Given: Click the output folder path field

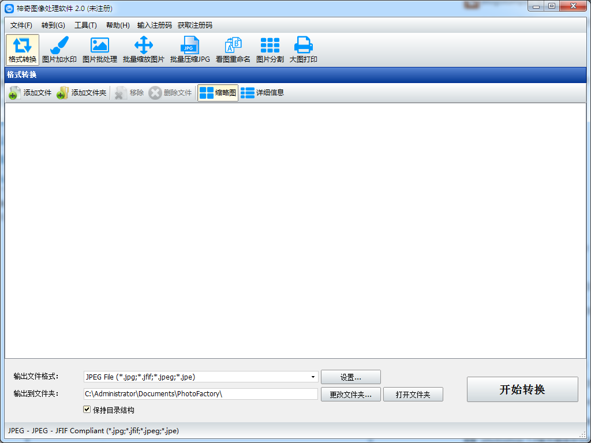Looking at the screenshot, I should pos(201,394).
